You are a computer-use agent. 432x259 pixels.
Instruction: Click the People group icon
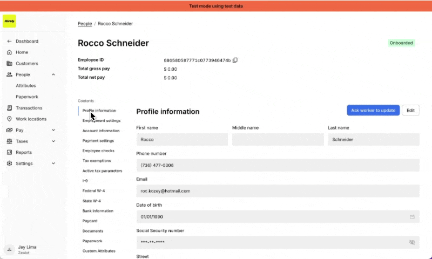point(9,74)
